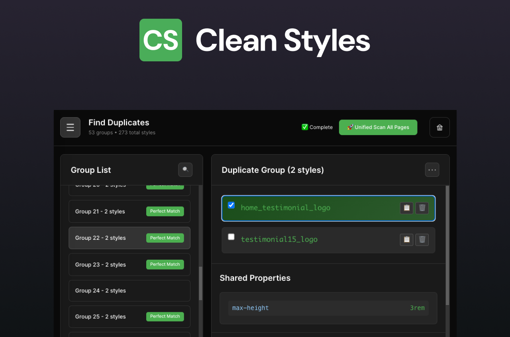Click the Unified Scan All Pages button
The width and height of the screenshot is (510, 337).
click(x=378, y=127)
